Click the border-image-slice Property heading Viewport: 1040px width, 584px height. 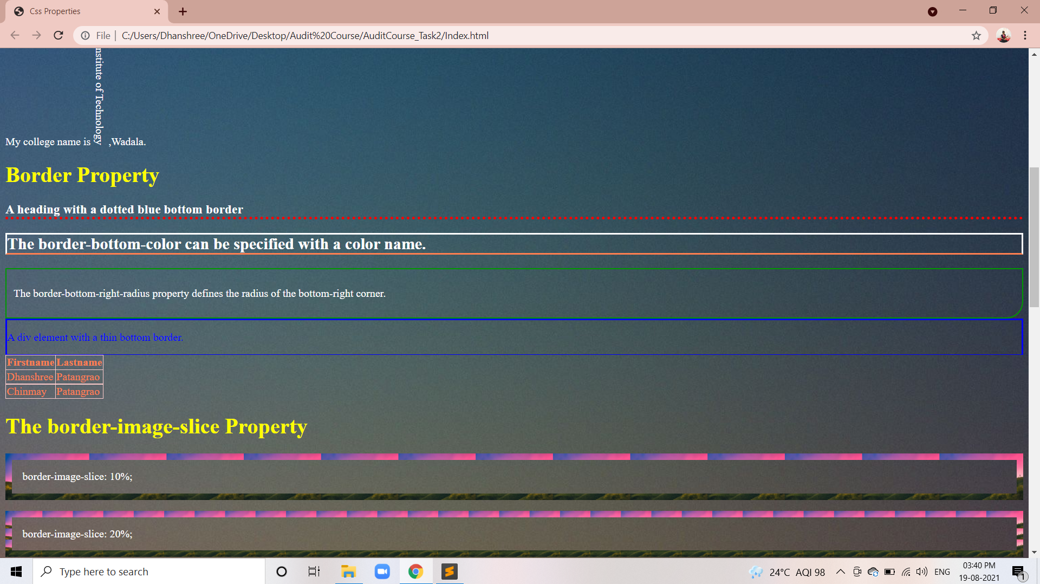[157, 427]
